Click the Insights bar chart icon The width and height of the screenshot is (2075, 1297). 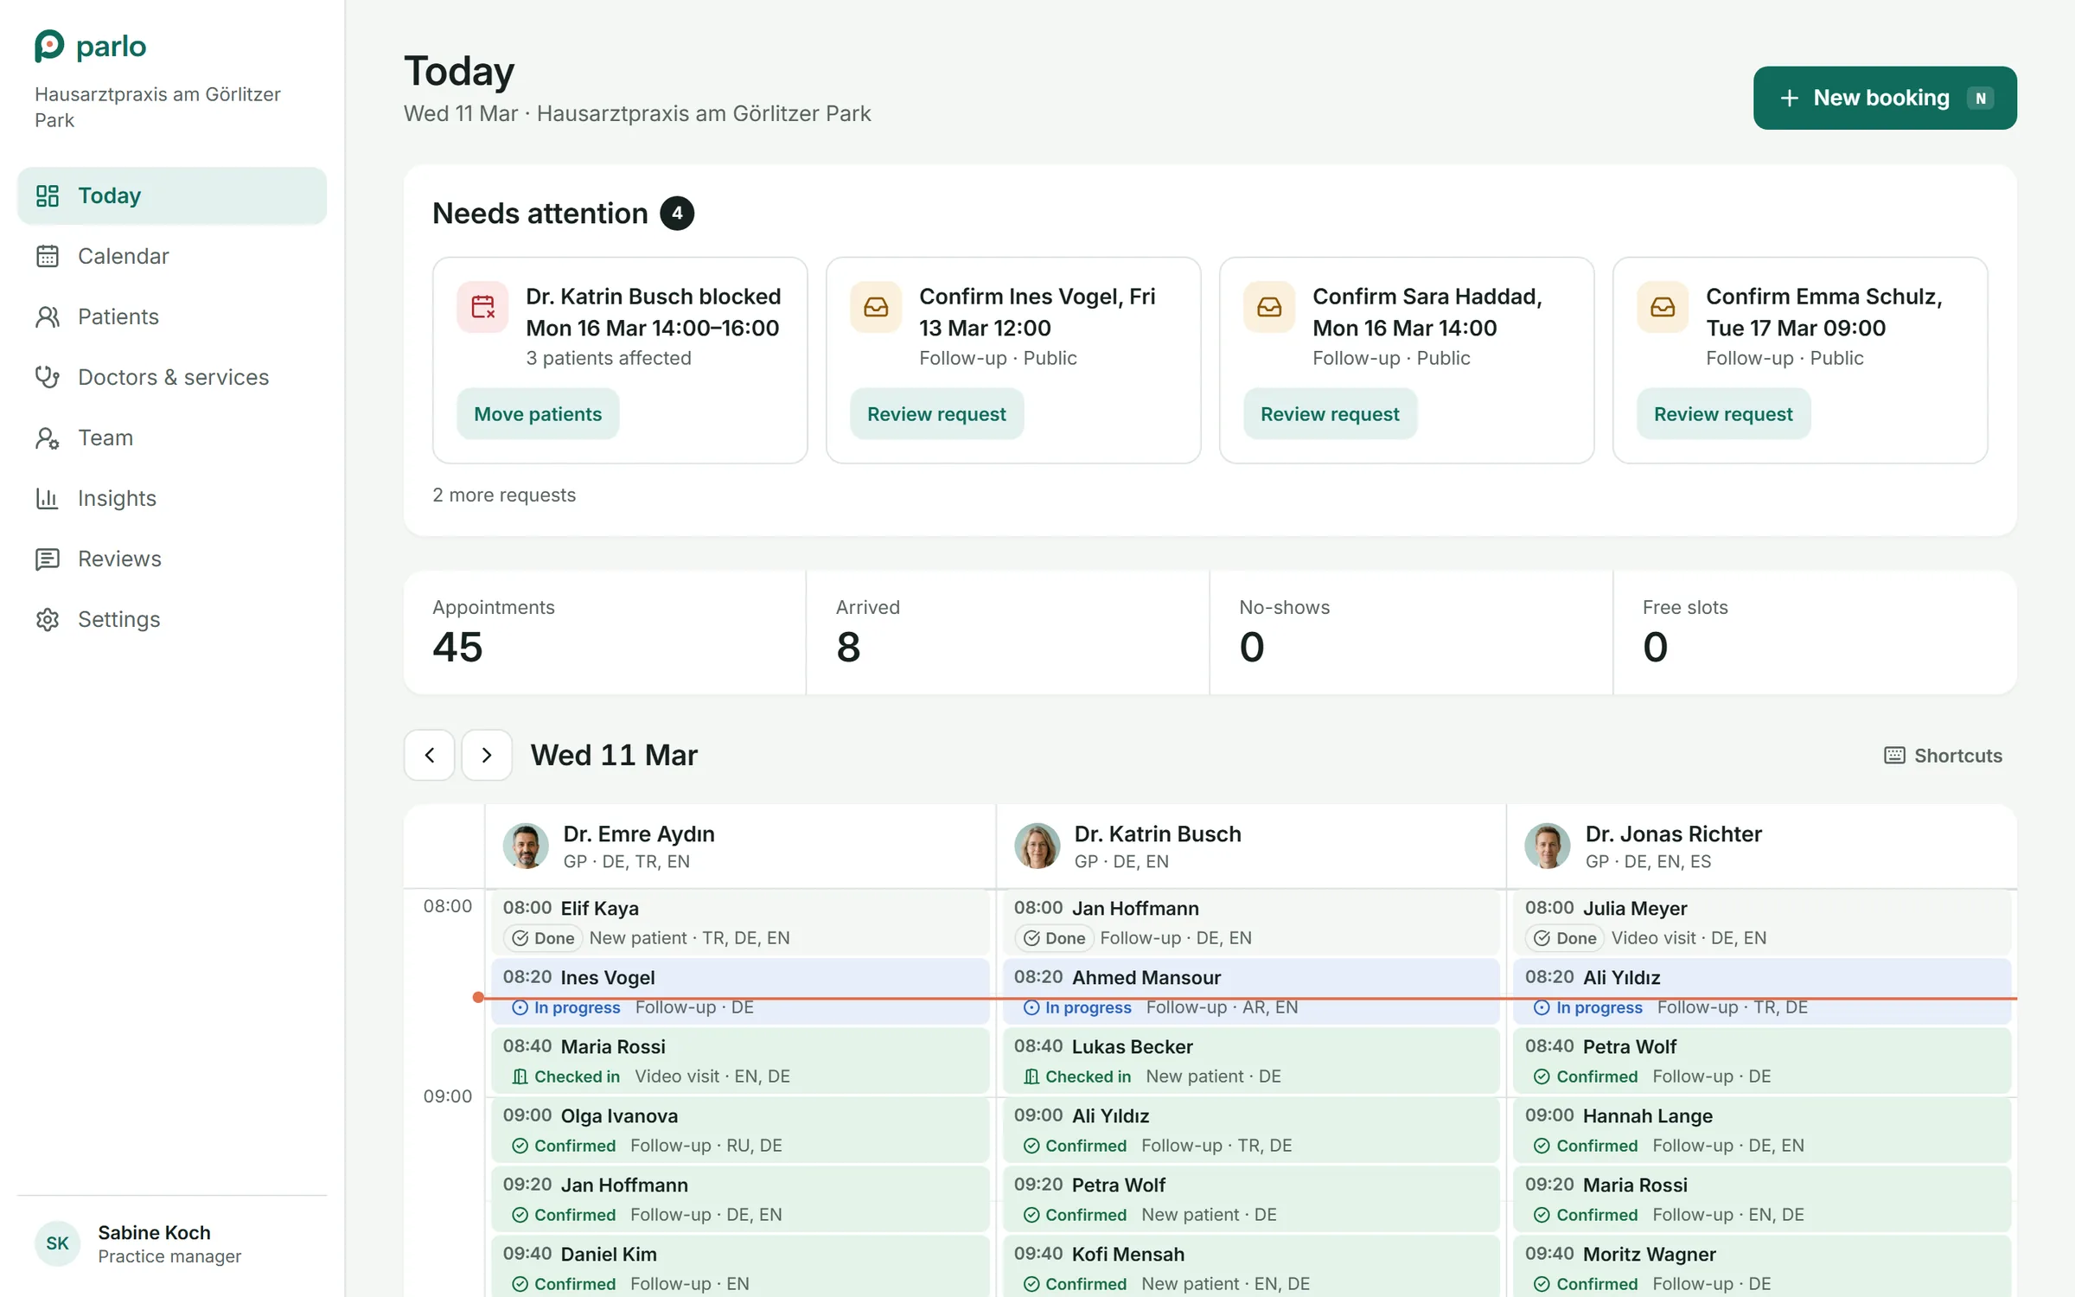click(48, 498)
